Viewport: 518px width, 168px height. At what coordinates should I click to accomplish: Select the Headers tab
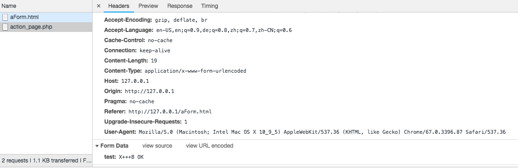pyautogui.click(x=119, y=6)
